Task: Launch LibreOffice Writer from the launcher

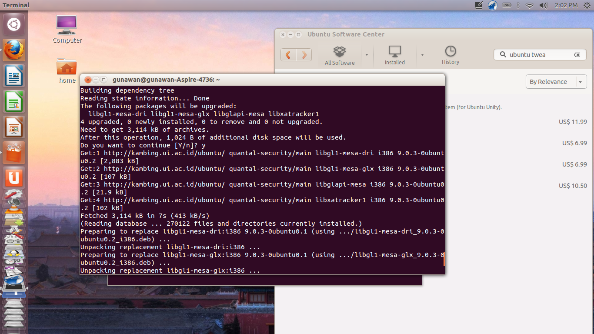Action: coord(14,75)
